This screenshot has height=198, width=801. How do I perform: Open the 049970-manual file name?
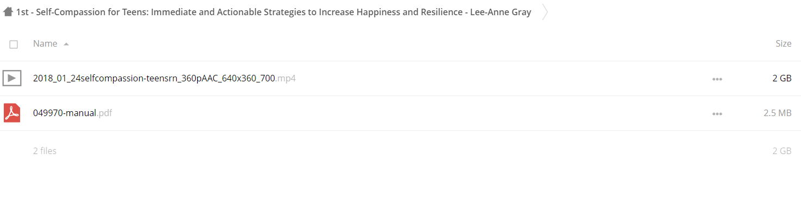point(65,113)
